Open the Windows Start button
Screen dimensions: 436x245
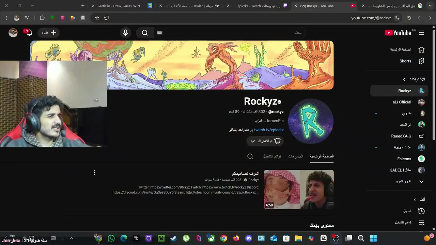coord(373,238)
